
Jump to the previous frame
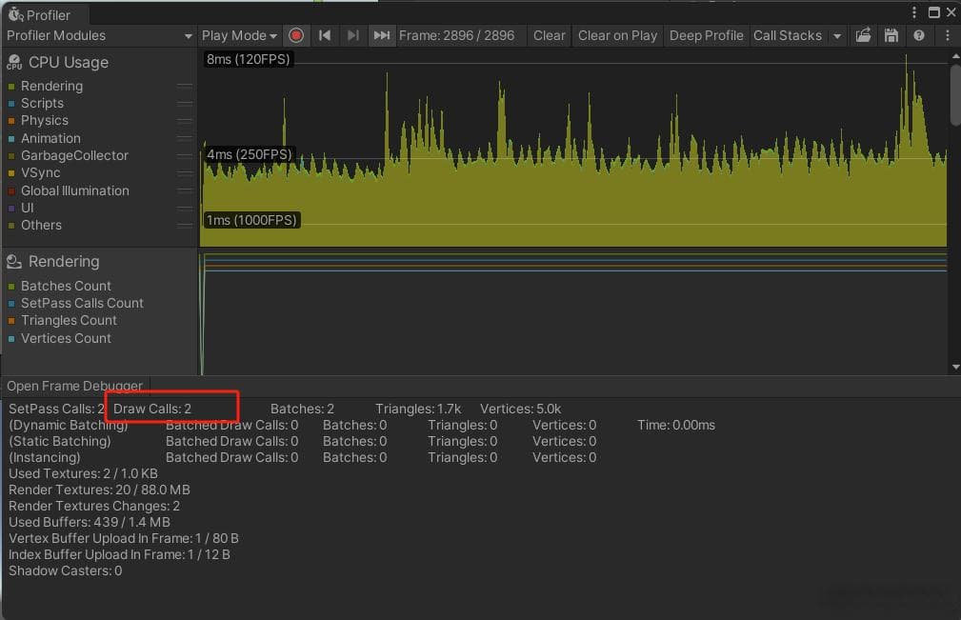point(325,35)
